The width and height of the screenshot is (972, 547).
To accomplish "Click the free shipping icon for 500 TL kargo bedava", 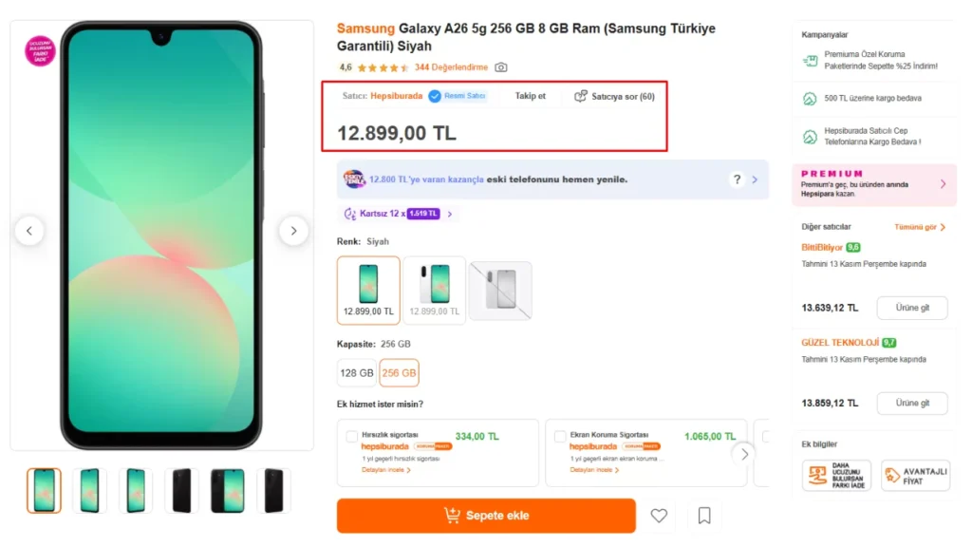I will [x=809, y=98].
